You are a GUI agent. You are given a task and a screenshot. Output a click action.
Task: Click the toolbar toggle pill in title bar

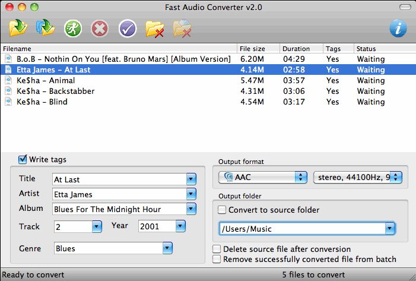coord(405,7)
